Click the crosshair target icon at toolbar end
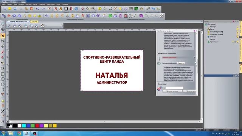 click(161, 16)
